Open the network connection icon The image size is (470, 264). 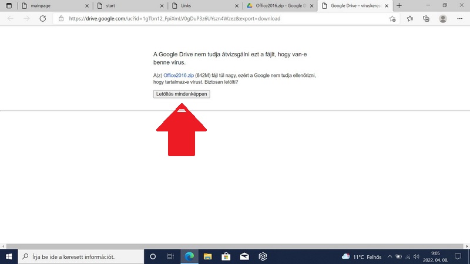(x=408, y=256)
